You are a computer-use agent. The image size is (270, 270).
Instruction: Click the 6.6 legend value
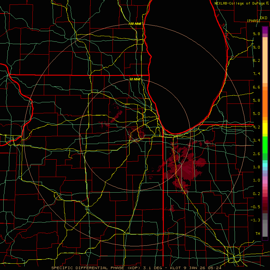tap(256, 87)
